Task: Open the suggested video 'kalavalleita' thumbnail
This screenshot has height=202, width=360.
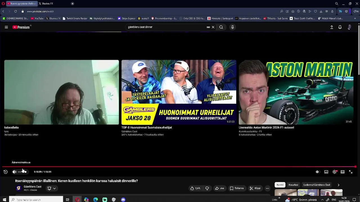Action: click(x=62, y=92)
